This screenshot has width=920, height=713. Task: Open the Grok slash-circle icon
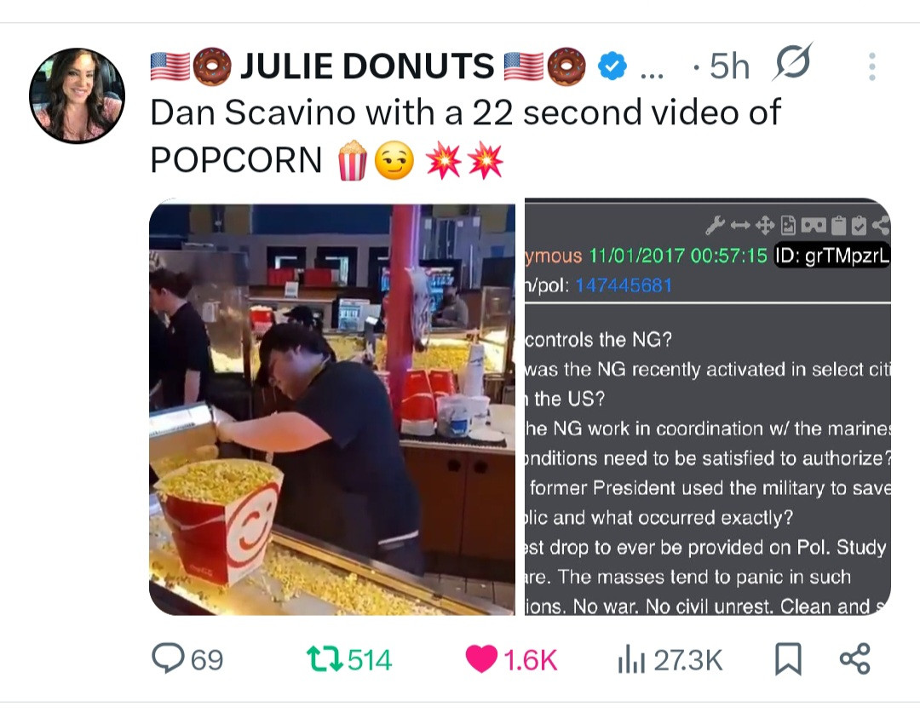point(793,62)
